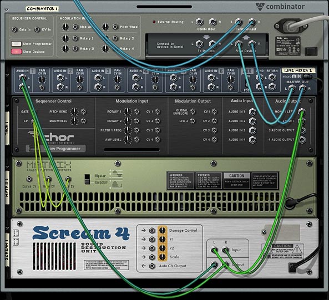This screenshot has height=300, width=329.
Task: Adjust the Mod Wheel CV trim knob
Action: click(x=65, y=27)
